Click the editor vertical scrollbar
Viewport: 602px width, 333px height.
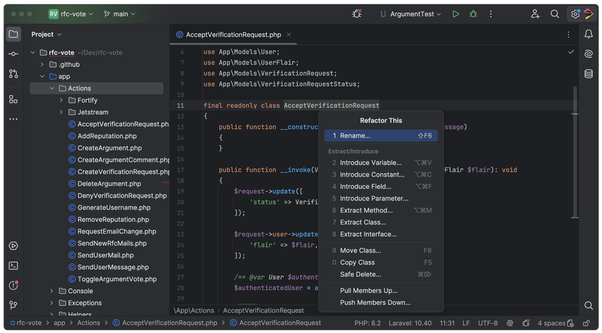(575, 152)
